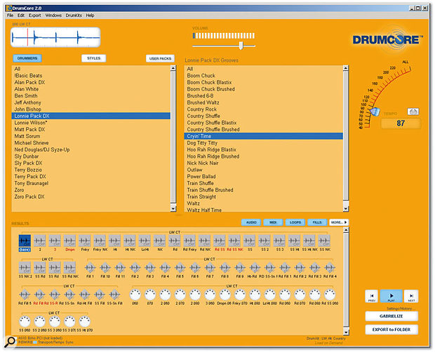Select the Fnky NK audio loop icon
Viewport: 435px width, 352px height.
coord(100,241)
